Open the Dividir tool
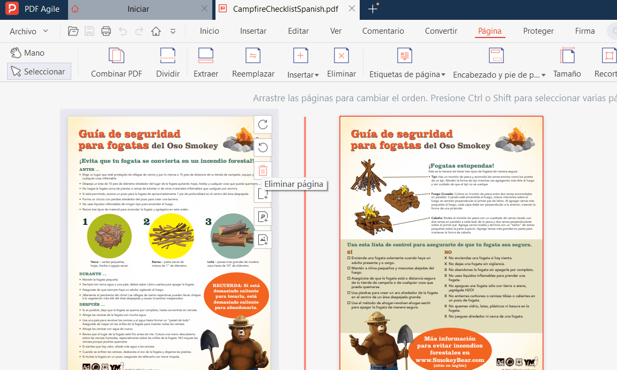This screenshot has height=370, width=617. (168, 61)
